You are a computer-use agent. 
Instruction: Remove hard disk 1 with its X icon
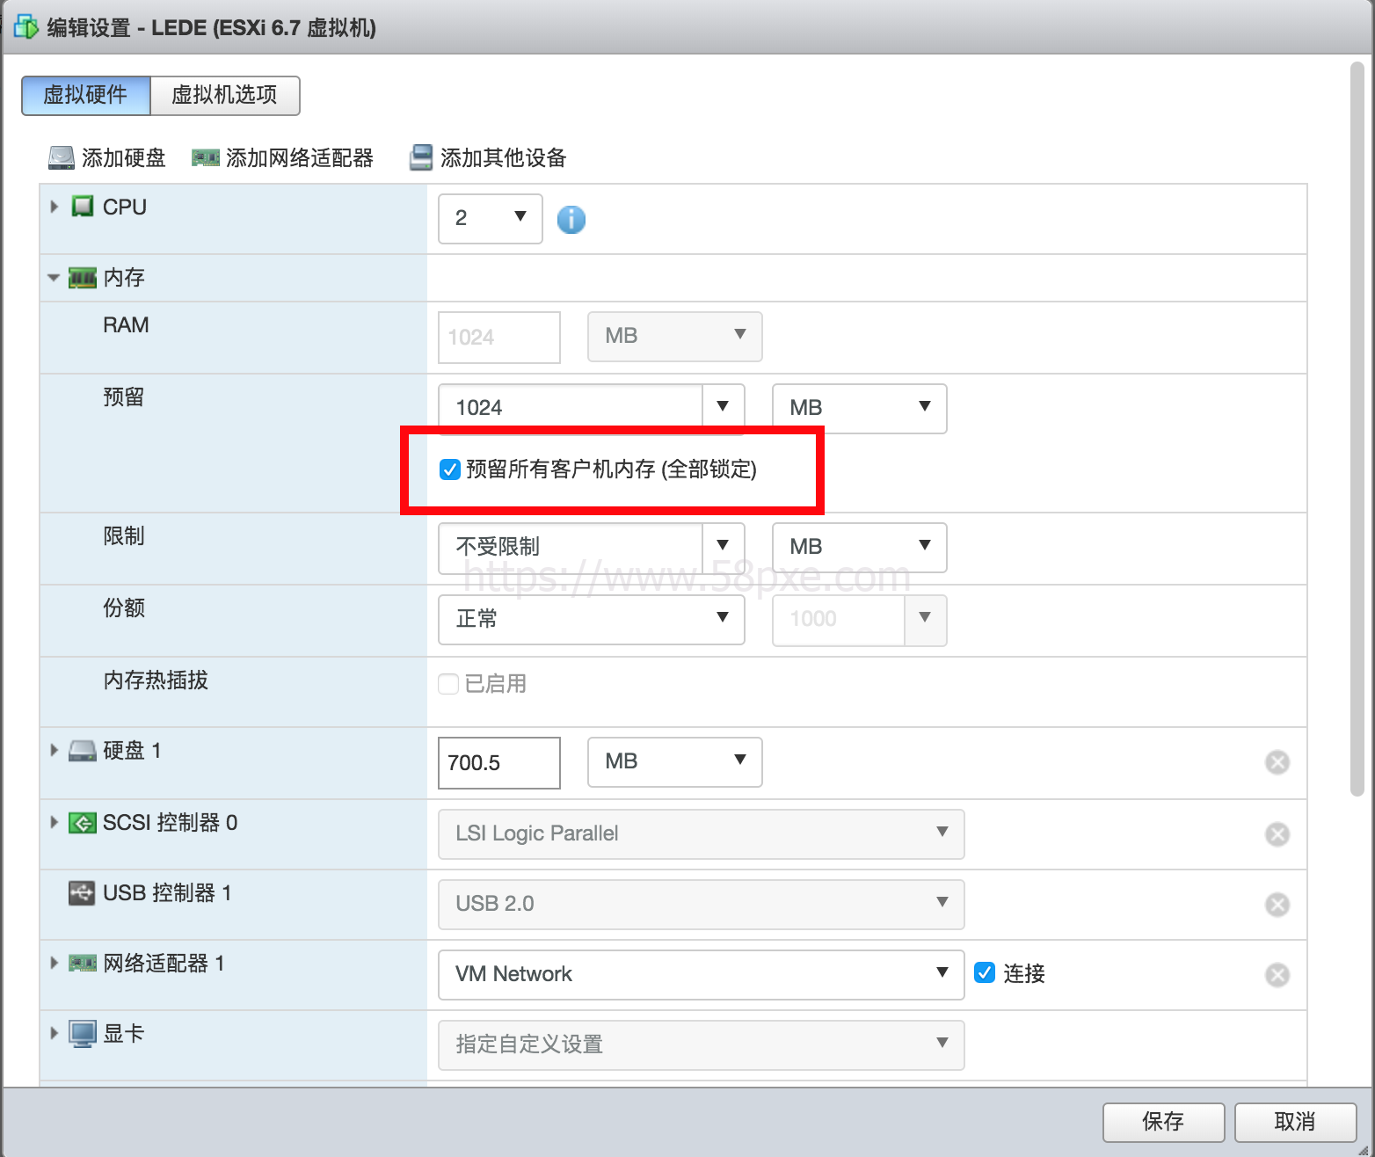coord(1277,762)
